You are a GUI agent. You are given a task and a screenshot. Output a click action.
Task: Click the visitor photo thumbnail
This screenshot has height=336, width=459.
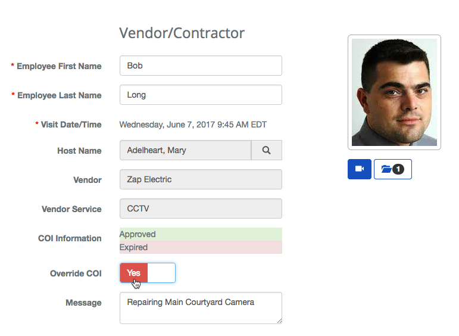coord(394,92)
